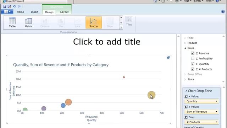Screen dimensions: 227x128
Task: Open the browser Page menu
Action: click(x=188, y=1)
